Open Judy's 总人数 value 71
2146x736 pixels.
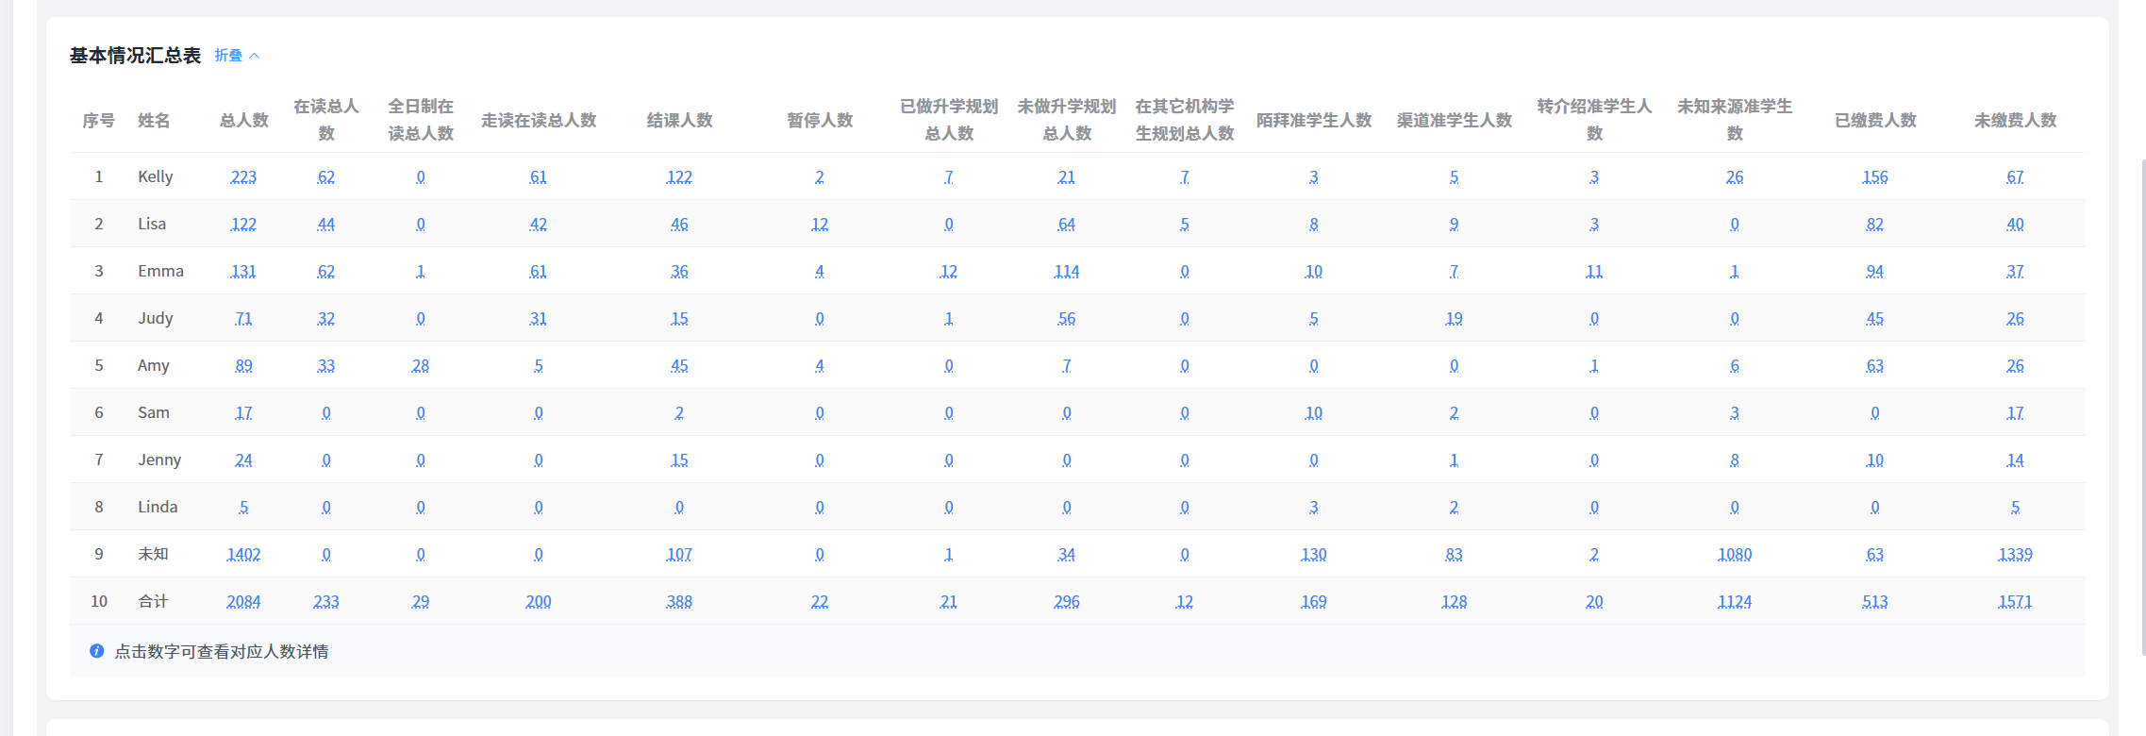pyautogui.click(x=243, y=318)
